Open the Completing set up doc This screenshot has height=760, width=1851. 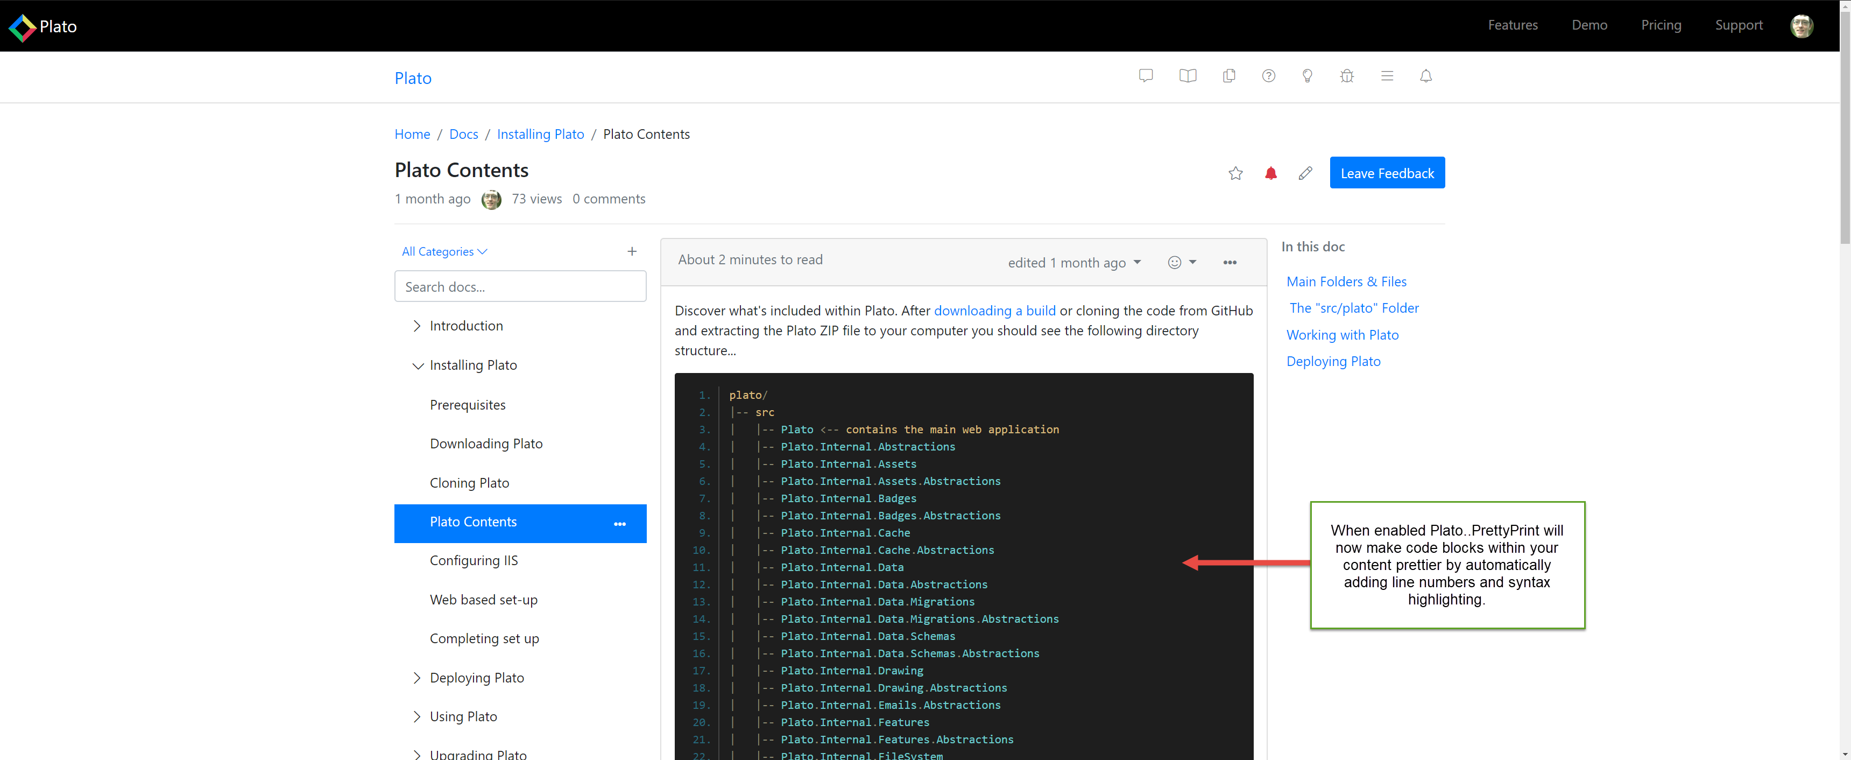coord(484,638)
